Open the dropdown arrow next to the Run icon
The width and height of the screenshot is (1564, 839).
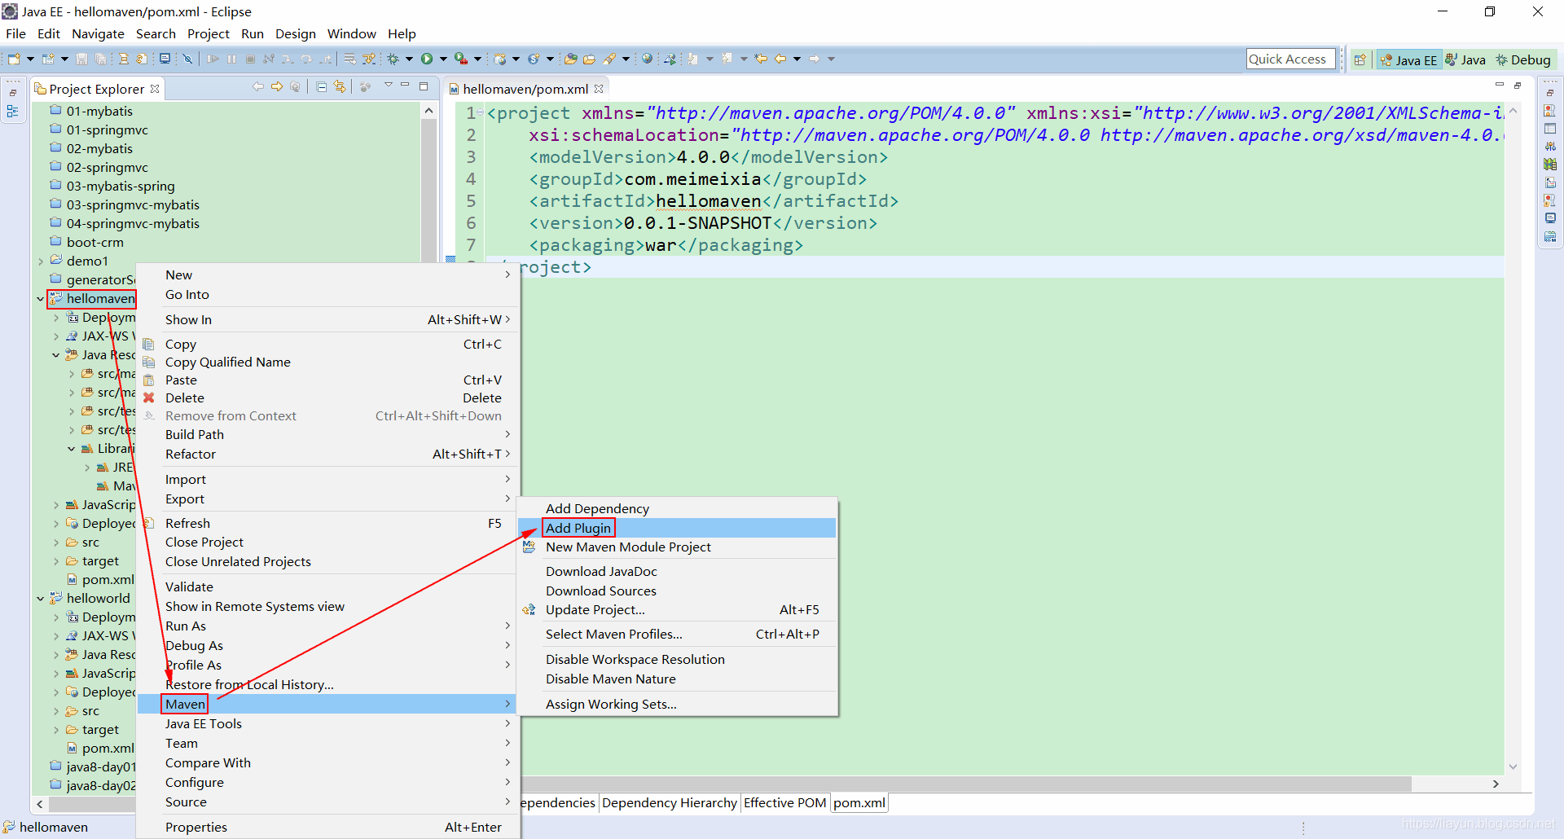(443, 59)
